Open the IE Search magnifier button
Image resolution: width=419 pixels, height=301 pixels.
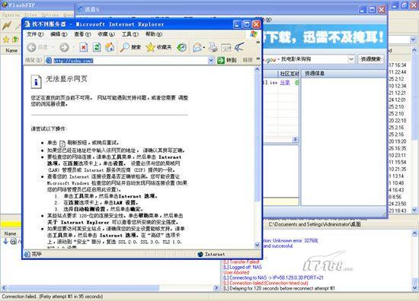pyautogui.click(x=130, y=47)
